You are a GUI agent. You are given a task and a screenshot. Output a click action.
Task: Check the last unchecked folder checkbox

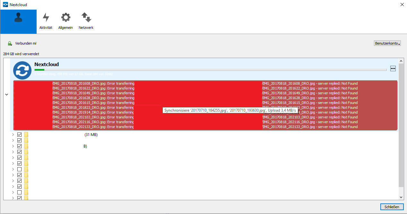point(19,192)
